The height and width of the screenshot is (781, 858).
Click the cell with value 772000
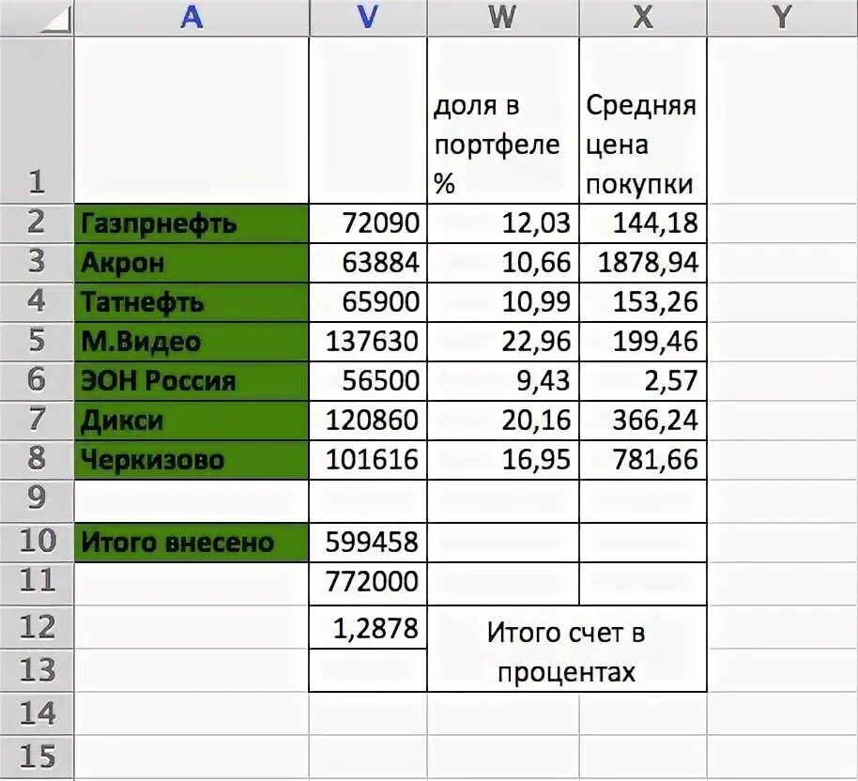[368, 584]
